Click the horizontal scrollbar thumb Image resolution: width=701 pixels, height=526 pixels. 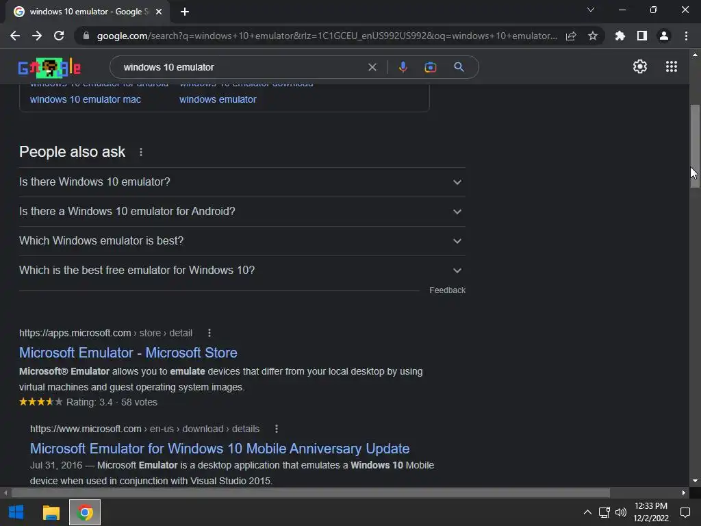tap(310, 493)
